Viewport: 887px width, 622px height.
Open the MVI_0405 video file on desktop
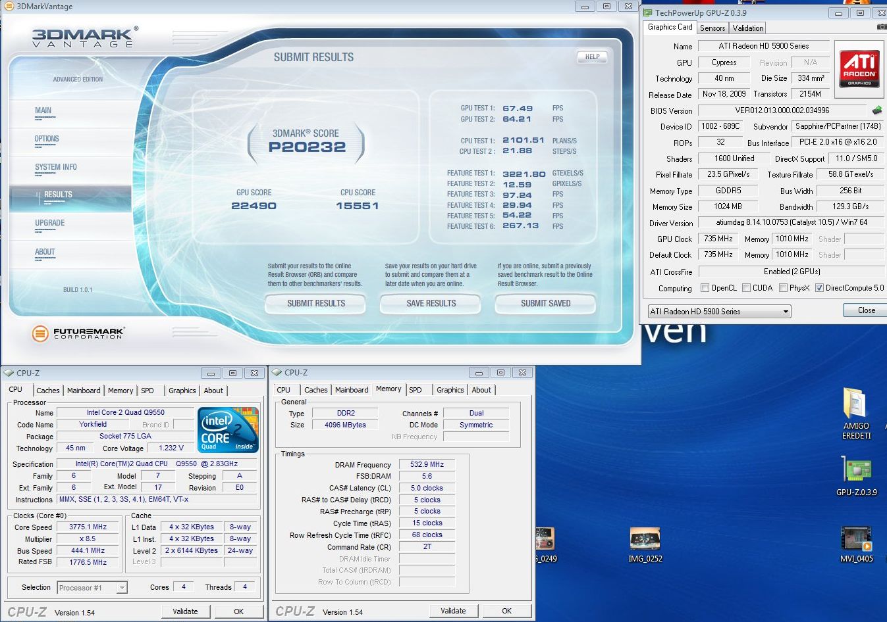(856, 544)
